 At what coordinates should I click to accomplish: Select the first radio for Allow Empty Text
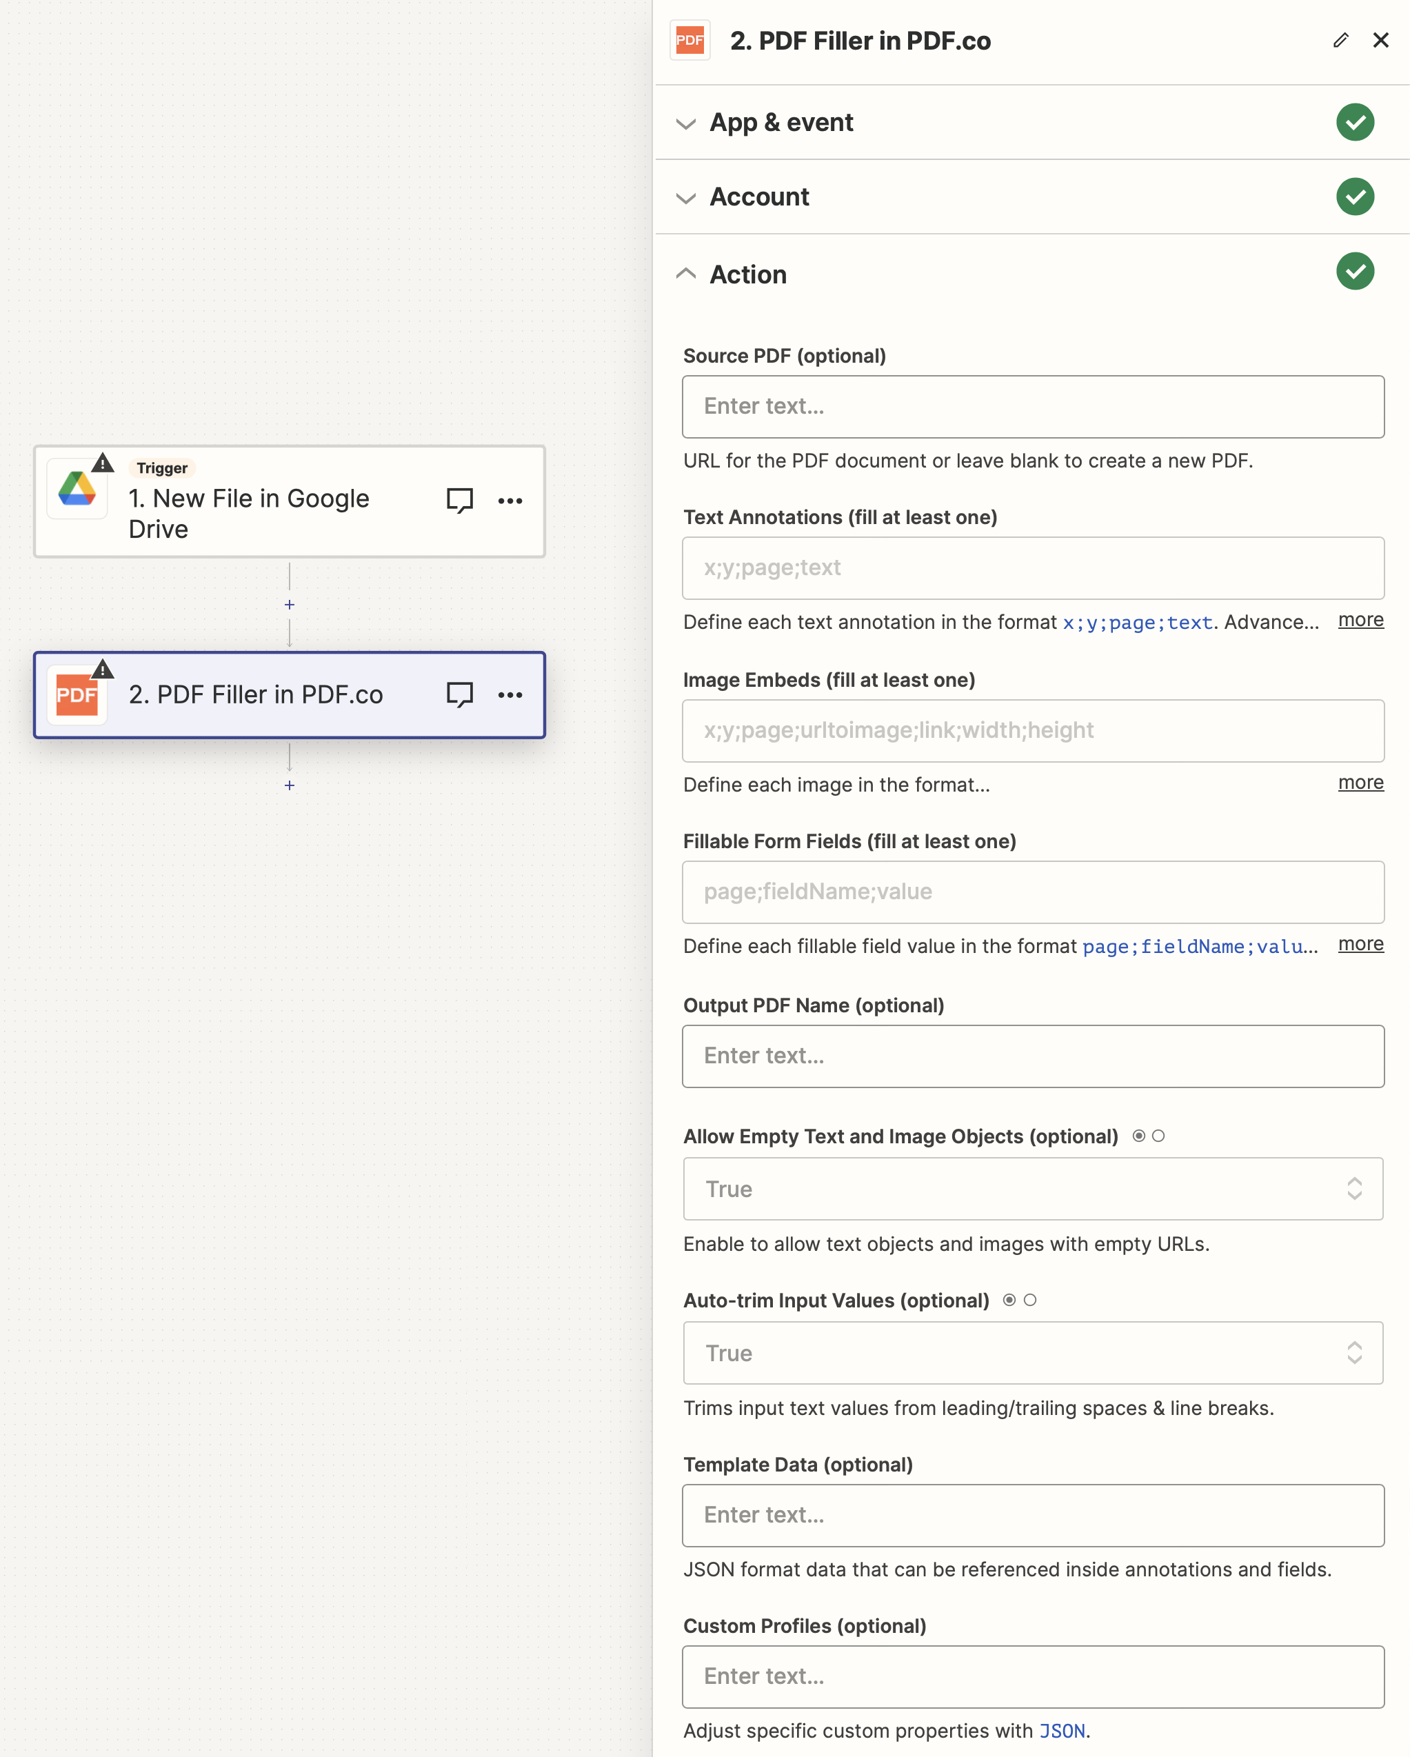pos(1138,1135)
